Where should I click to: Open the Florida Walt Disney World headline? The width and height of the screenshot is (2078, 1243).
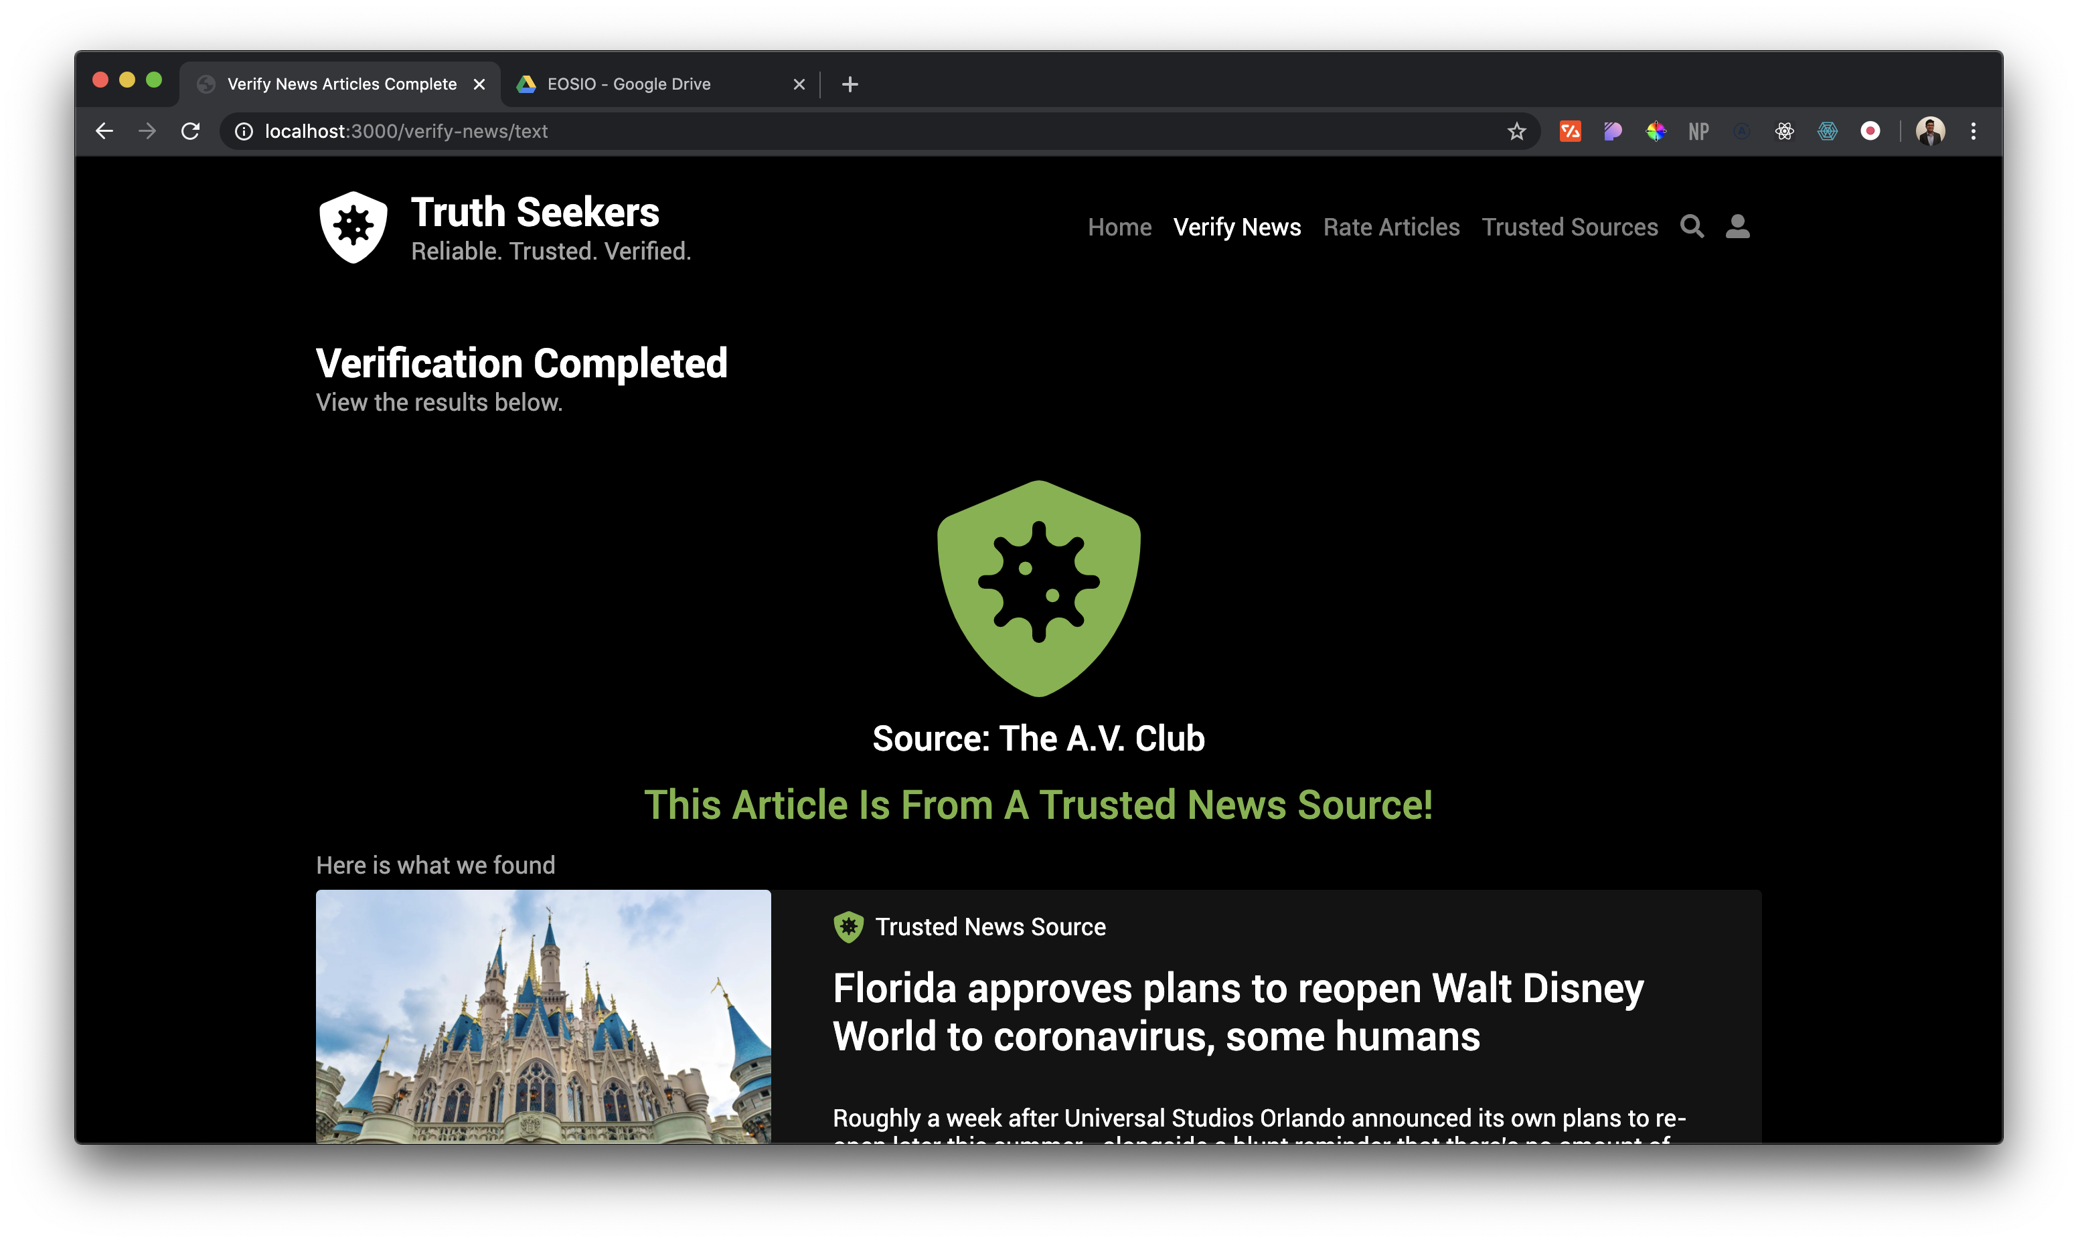[x=1238, y=1012]
